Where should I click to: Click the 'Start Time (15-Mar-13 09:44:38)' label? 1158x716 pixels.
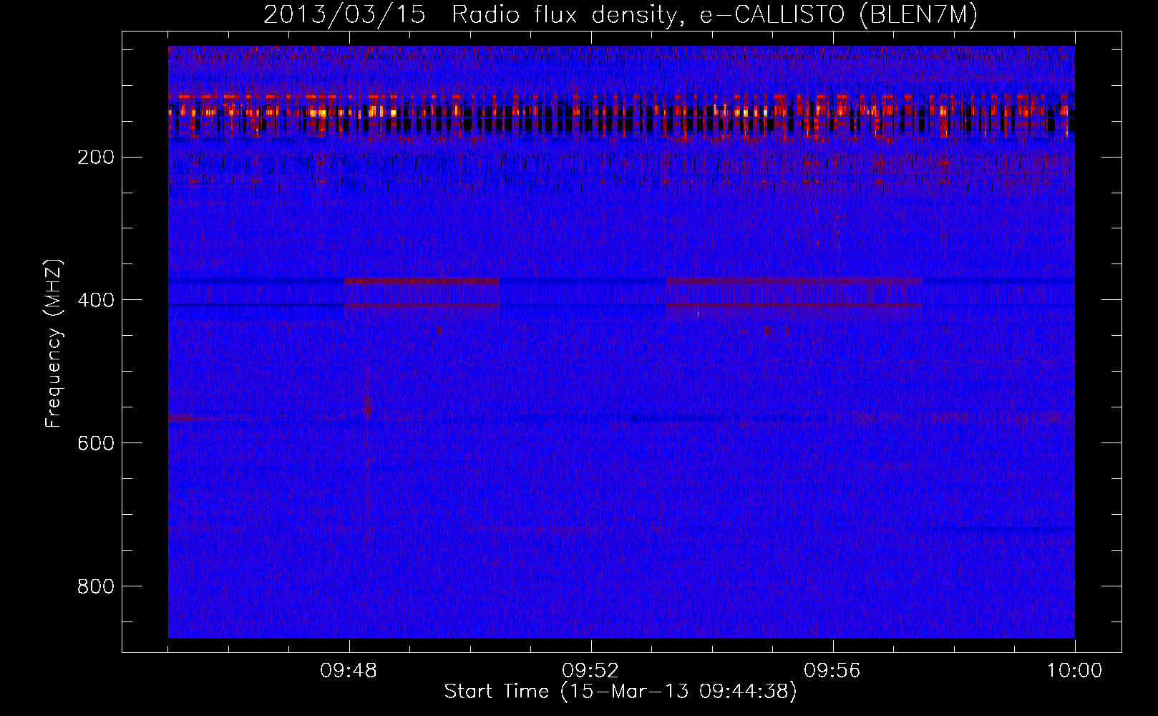(x=621, y=692)
